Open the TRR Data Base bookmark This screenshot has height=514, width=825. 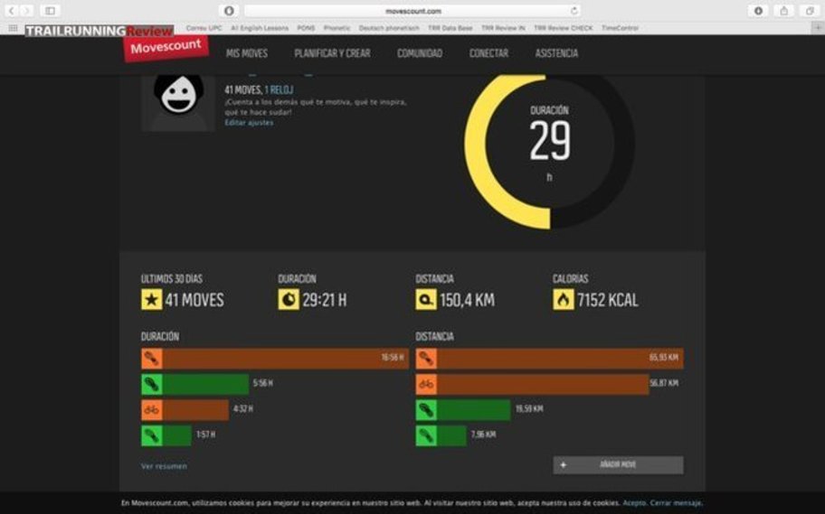[x=450, y=28]
